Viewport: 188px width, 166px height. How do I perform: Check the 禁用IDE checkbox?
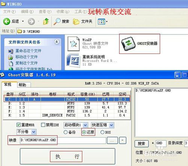point(43,125)
